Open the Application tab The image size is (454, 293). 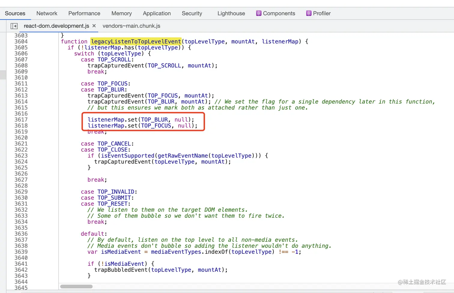[x=157, y=13]
